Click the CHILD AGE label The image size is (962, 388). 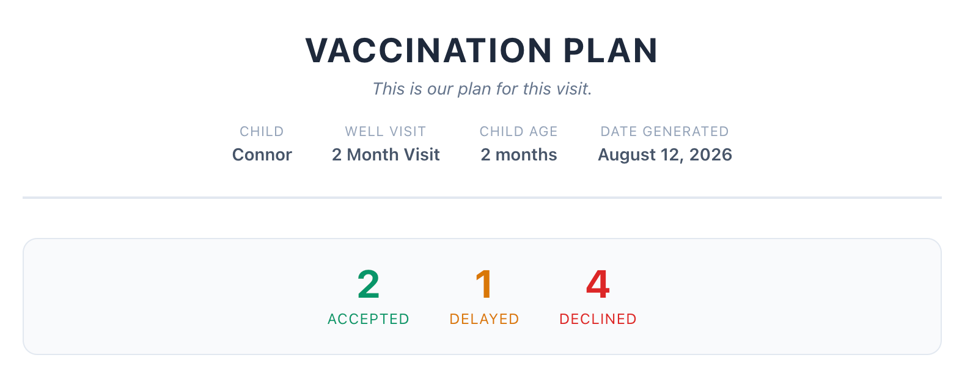(519, 132)
